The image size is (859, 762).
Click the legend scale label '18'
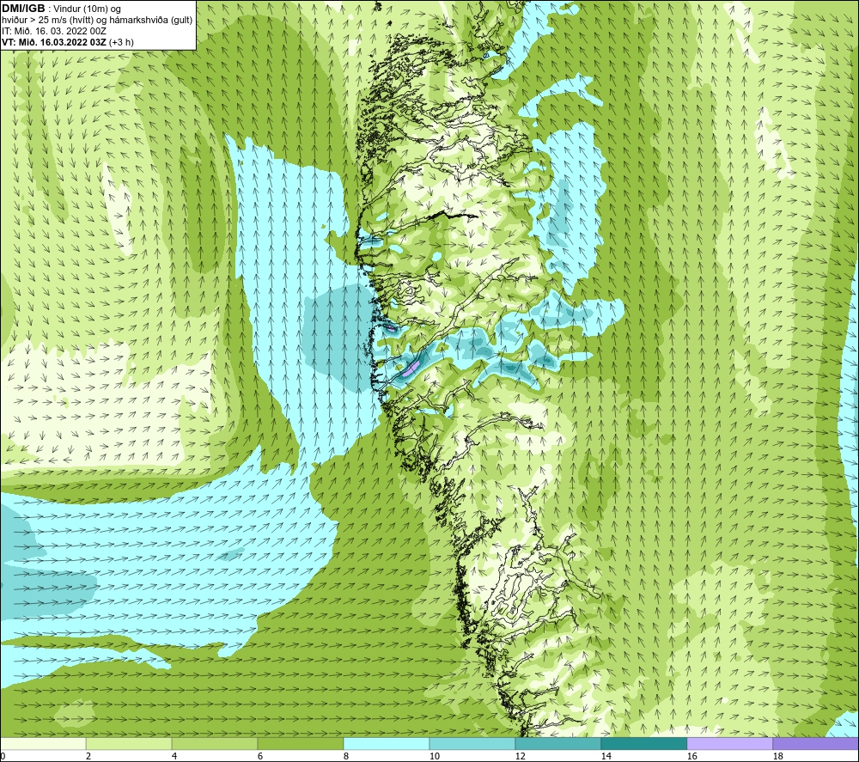(x=777, y=757)
